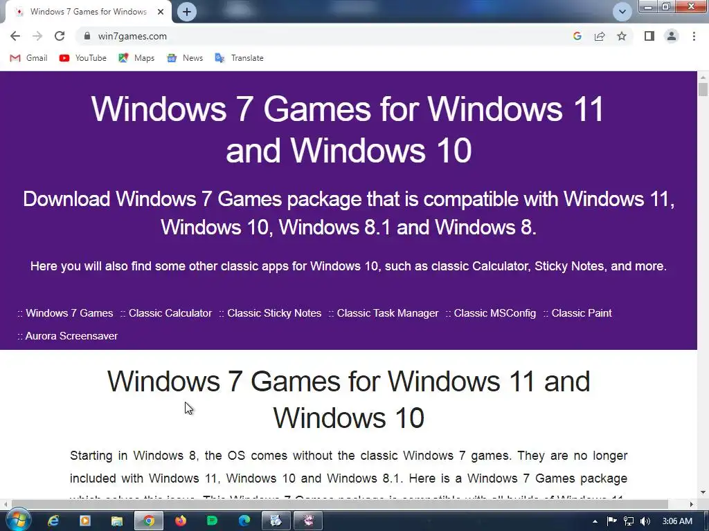Click the vertical scrollbar down arrow

coord(703,492)
